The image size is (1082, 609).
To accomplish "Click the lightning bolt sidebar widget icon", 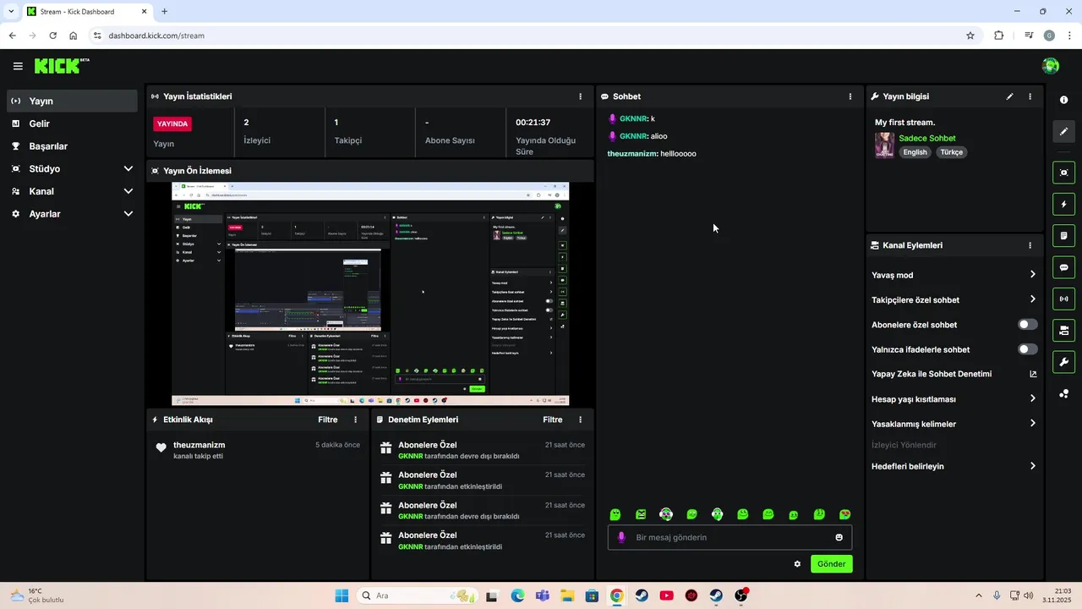I will click(1063, 204).
